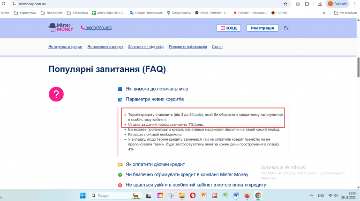This screenshot has width=360, height=201.
Task: Click the green checkmark icon beside safety question
Action: coord(120,175)
